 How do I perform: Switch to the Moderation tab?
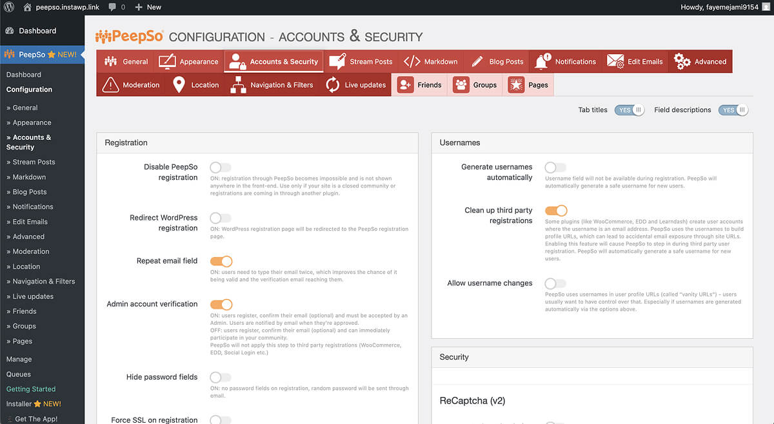click(131, 84)
